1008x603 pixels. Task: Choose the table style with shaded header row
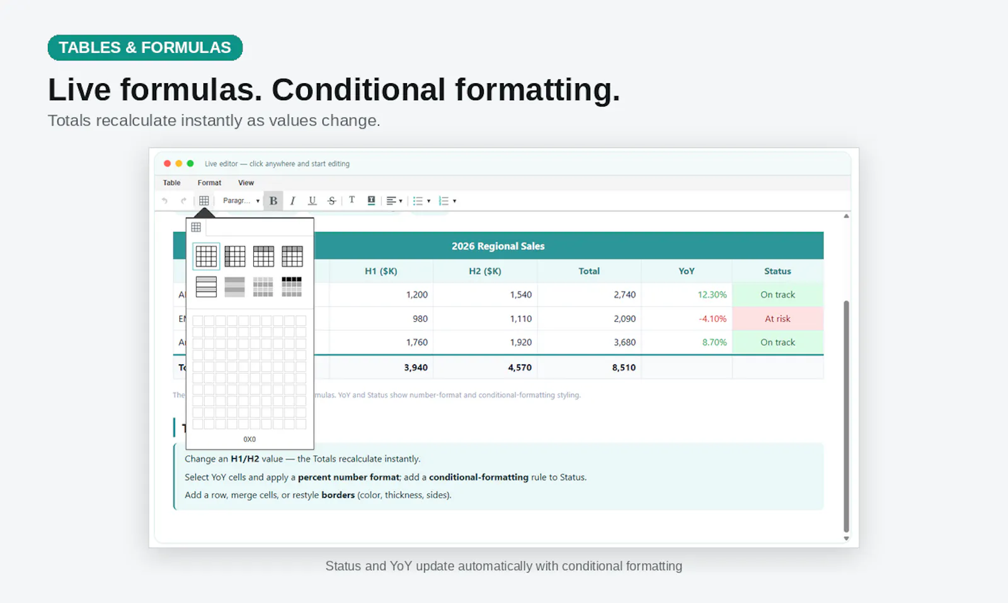point(263,256)
